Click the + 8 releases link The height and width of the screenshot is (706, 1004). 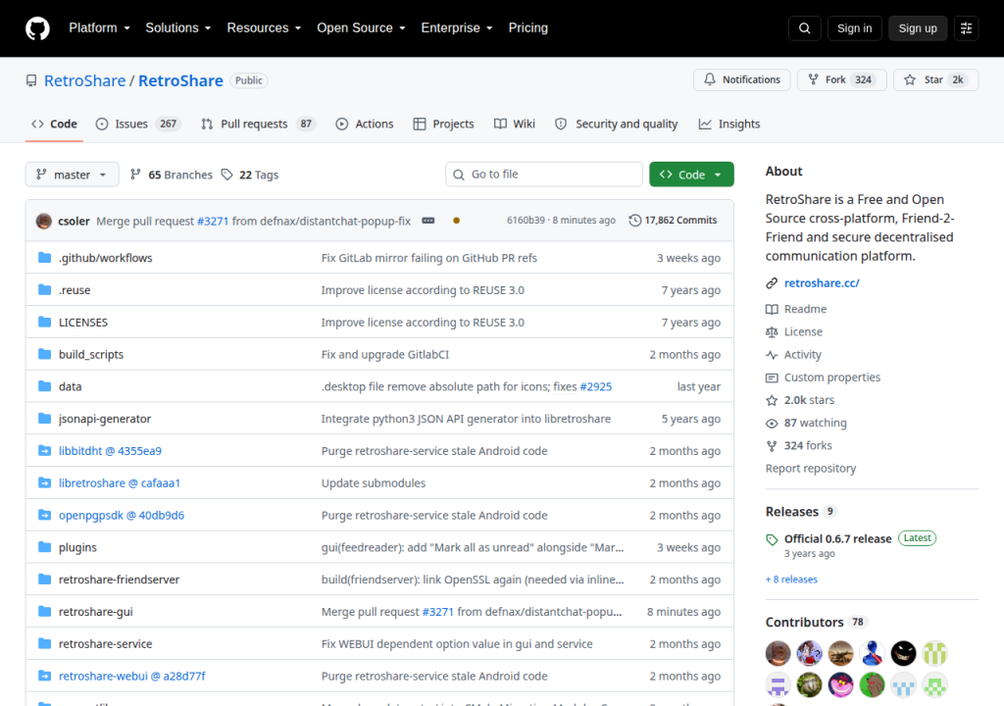[x=791, y=580]
